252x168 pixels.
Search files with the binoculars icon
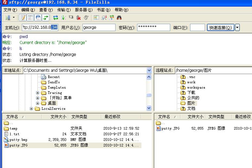point(119,18)
